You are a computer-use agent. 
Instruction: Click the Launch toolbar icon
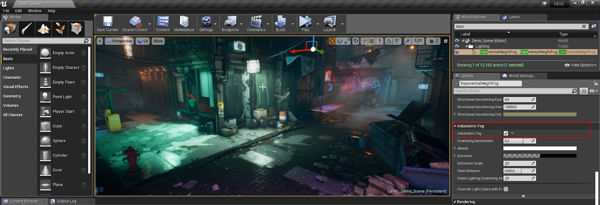coord(330,24)
